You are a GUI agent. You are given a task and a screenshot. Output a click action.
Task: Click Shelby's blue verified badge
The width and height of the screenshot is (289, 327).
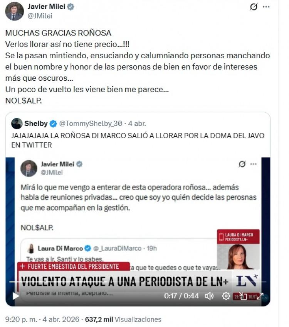(53, 124)
